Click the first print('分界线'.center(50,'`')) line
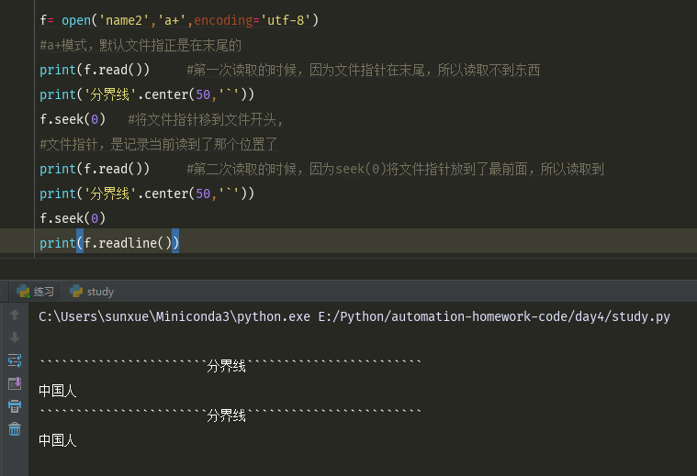 tap(147, 94)
